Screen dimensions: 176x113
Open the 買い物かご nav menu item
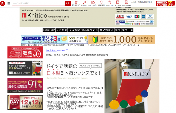click(106, 30)
